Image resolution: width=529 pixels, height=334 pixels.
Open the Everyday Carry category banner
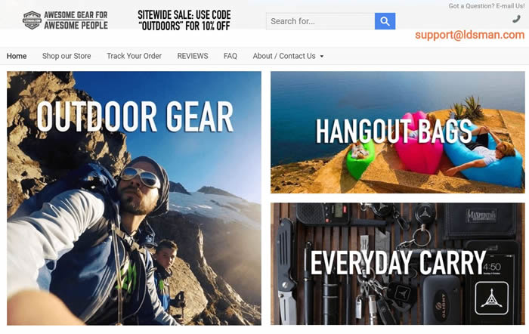[x=398, y=264]
